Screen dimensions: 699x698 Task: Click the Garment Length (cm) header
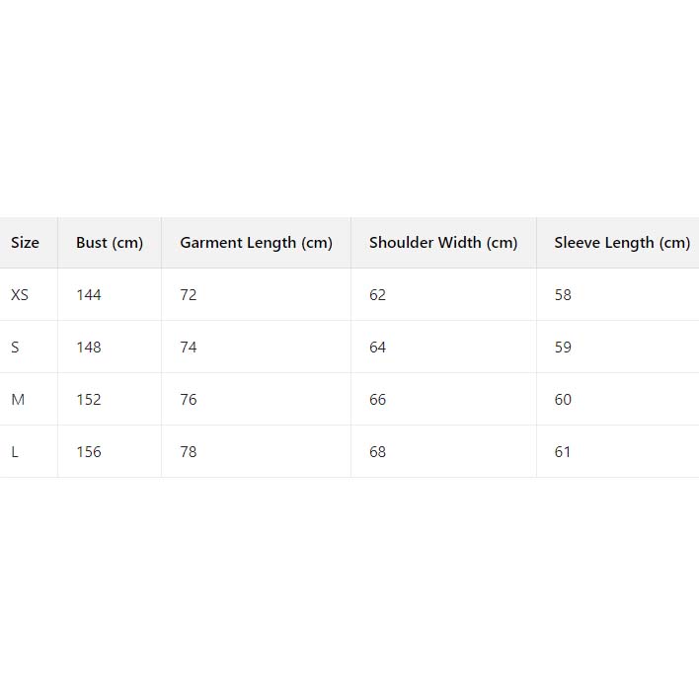[256, 243]
